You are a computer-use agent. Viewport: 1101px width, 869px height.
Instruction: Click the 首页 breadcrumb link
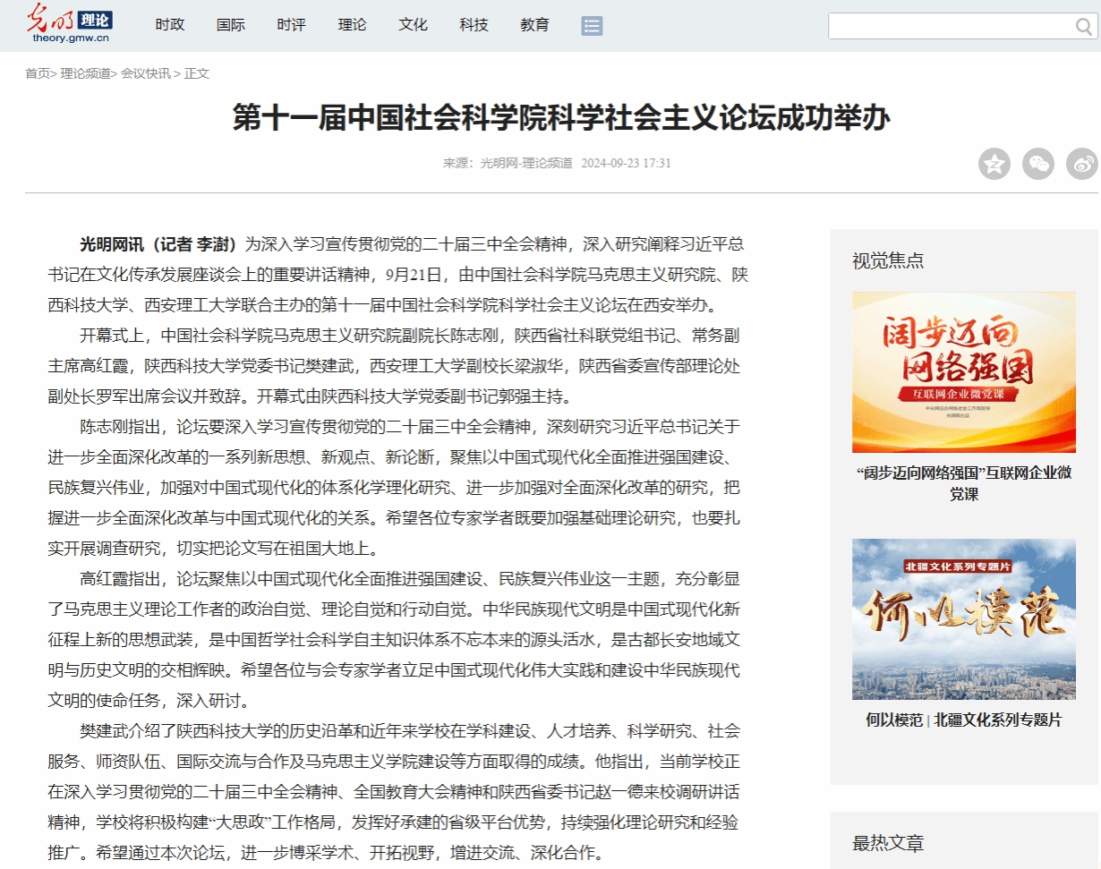[38, 73]
